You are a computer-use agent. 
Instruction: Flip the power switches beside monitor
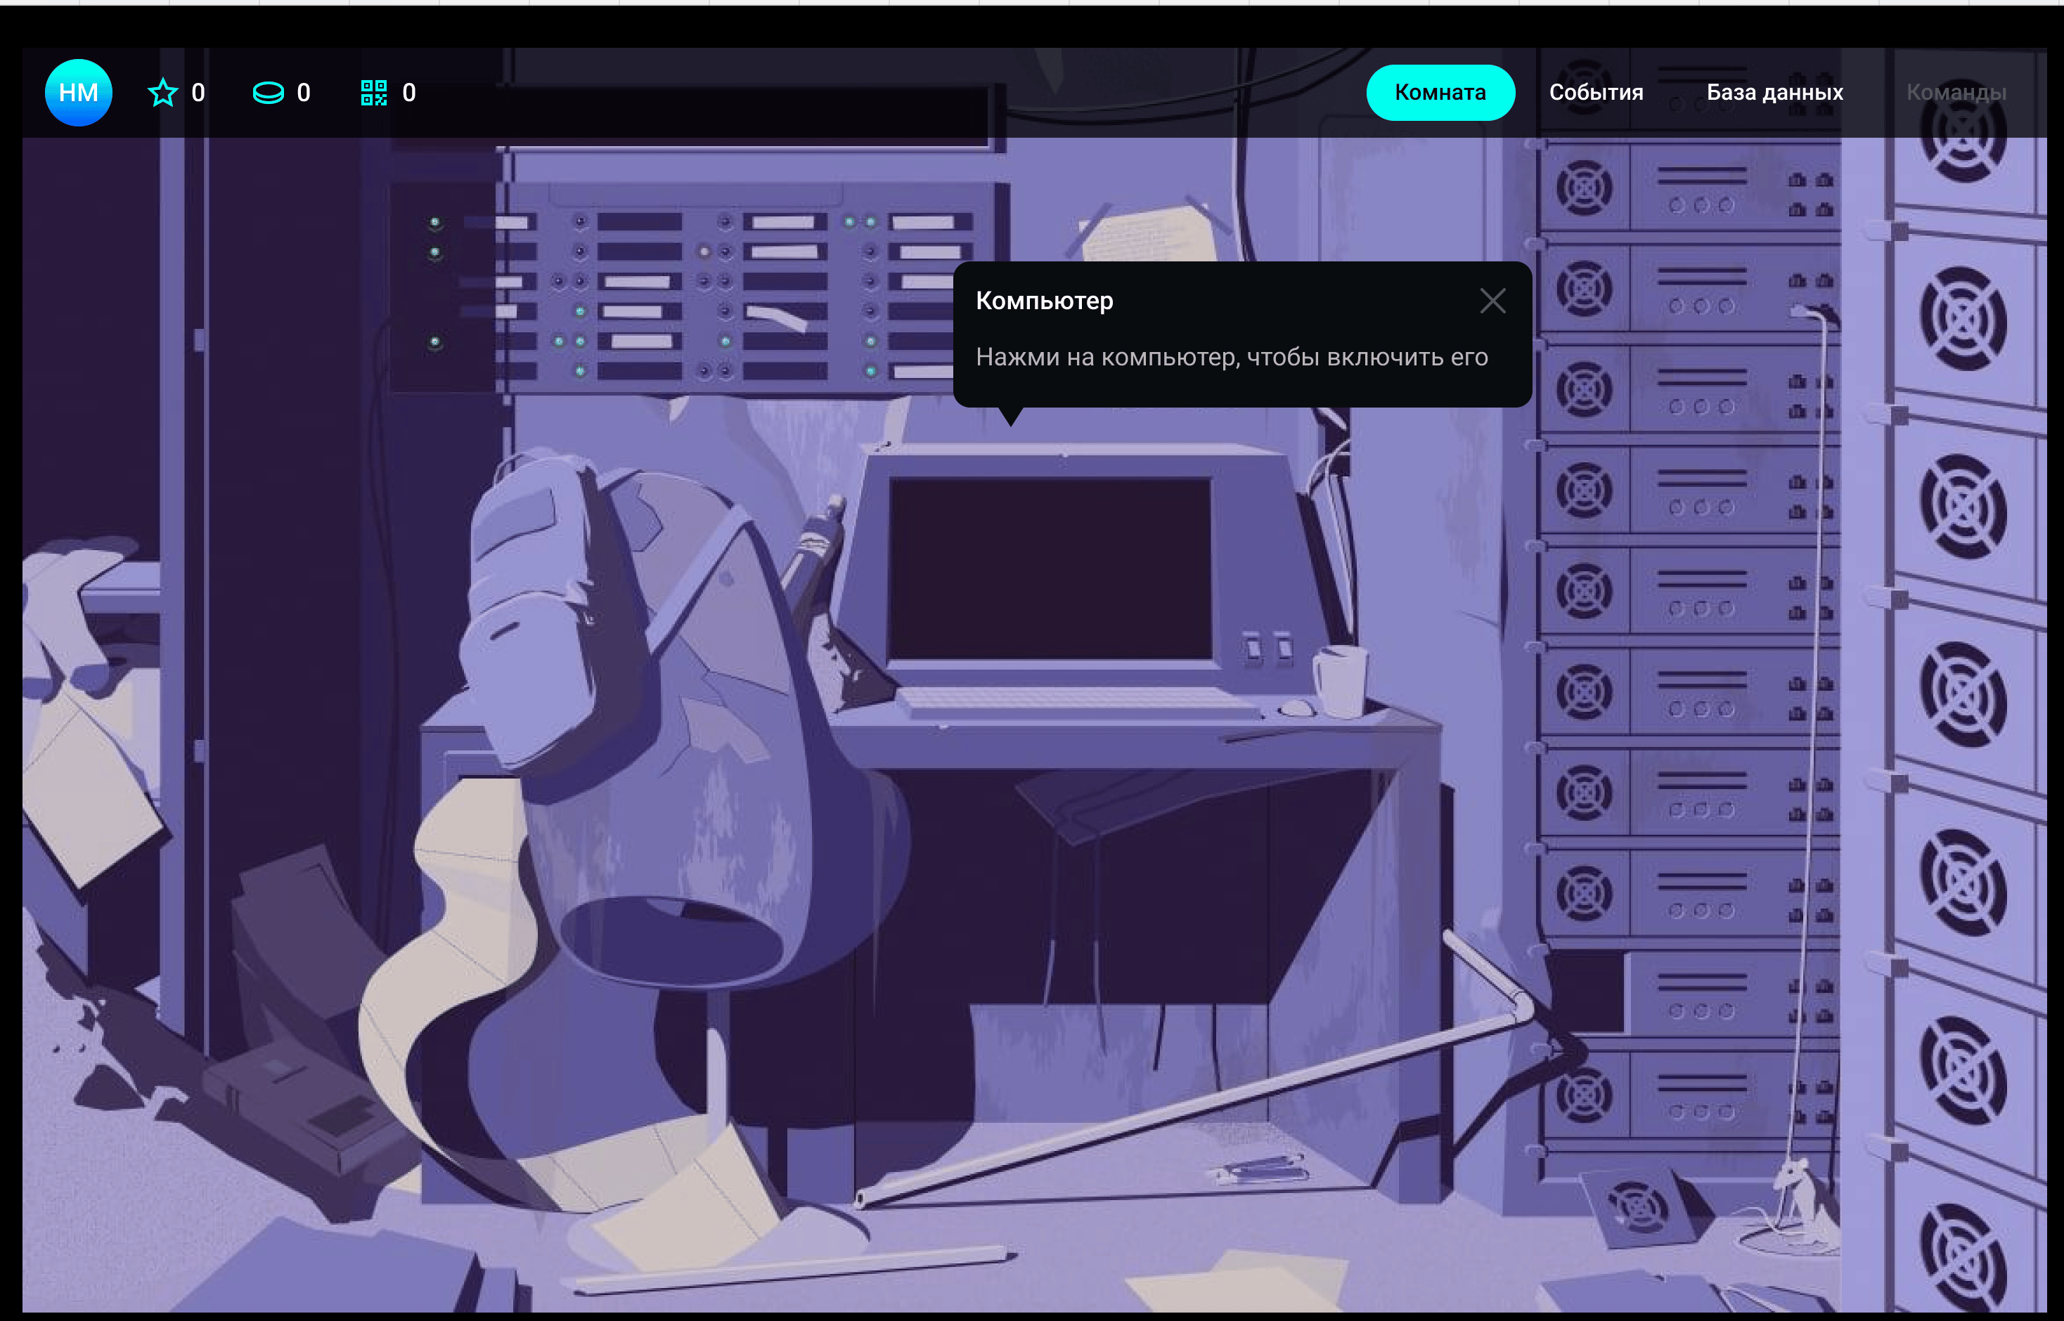[1268, 648]
